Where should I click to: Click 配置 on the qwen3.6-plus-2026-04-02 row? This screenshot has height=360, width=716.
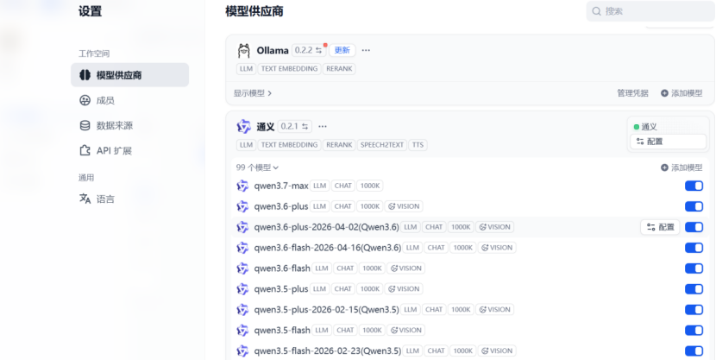pos(660,227)
